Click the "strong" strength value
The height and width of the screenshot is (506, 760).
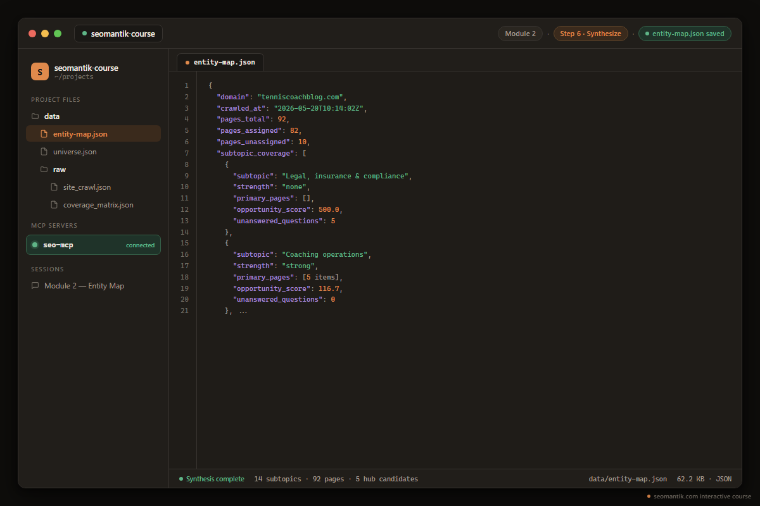coord(298,266)
